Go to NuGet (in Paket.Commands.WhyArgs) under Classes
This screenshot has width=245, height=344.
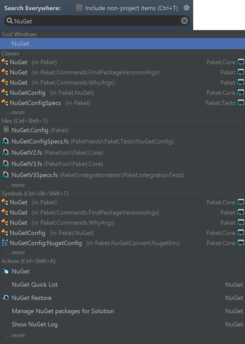tap(122, 83)
